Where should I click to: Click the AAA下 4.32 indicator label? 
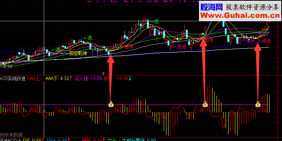click(x=57, y=78)
